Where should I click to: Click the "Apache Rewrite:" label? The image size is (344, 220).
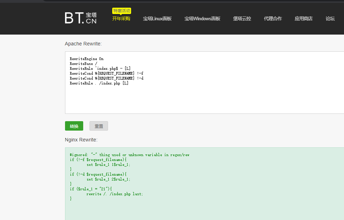point(83,44)
